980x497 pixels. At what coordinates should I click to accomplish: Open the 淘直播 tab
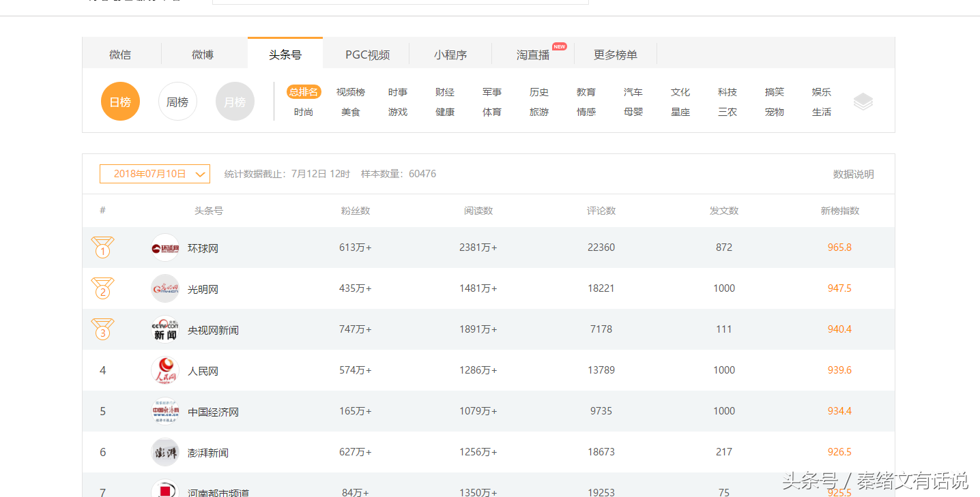533,55
